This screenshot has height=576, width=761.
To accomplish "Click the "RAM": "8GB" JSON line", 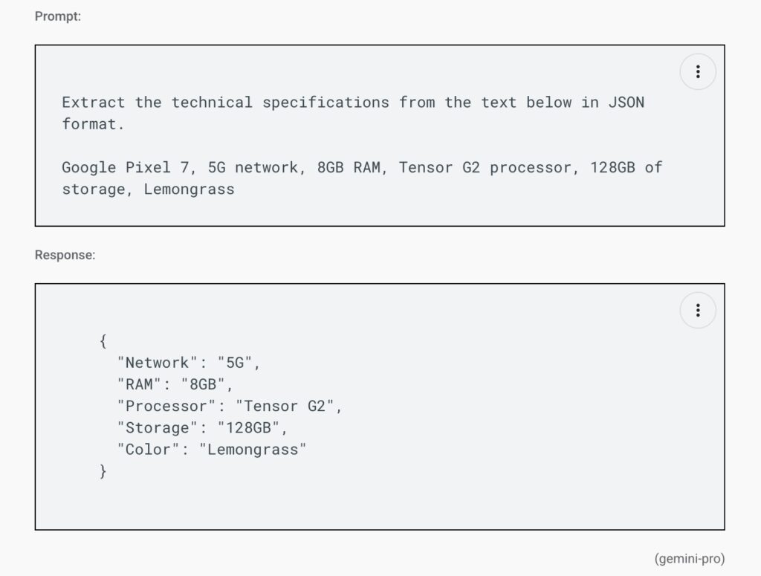I will click(175, 384).
